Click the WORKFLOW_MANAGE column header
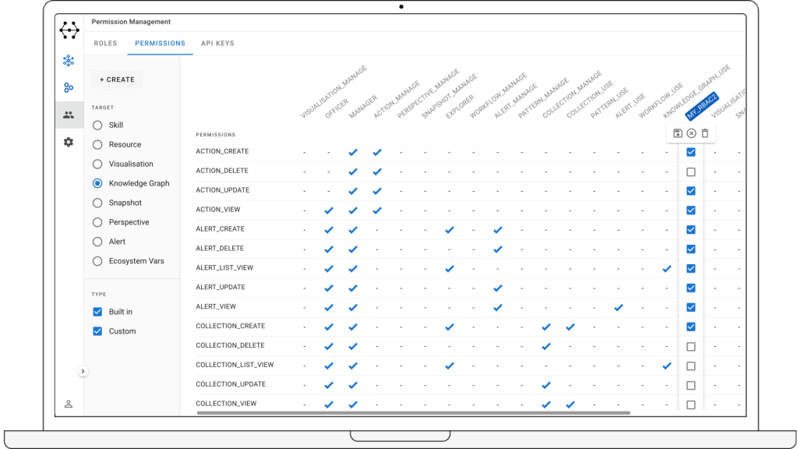Screen dimensions: 798x449 (x=498, y=96)
